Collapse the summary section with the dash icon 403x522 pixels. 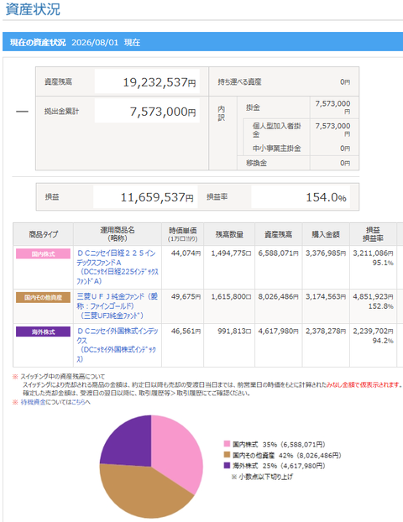(x=23, y=111)
